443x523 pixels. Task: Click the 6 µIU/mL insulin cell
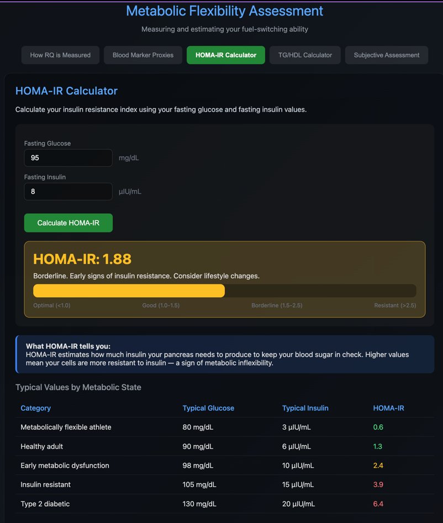pyautogui.click(x=297, y=446)
